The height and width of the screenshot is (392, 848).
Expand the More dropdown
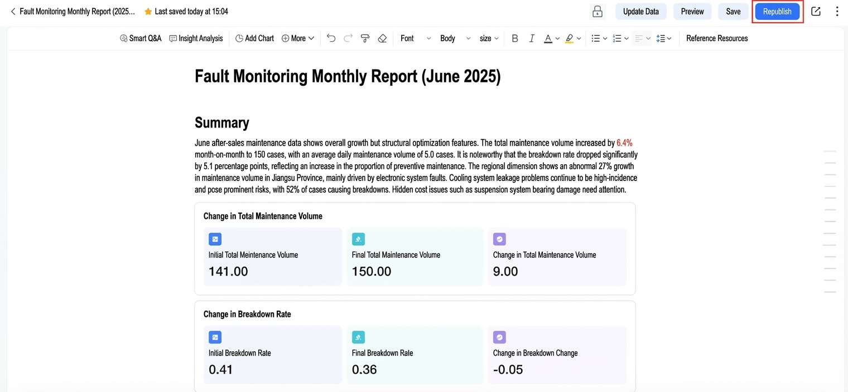[298, 38]
